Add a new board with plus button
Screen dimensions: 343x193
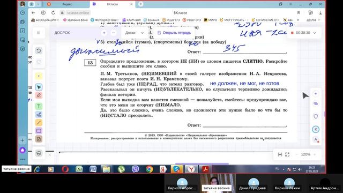pyautogui.click(x=104, y=33)
